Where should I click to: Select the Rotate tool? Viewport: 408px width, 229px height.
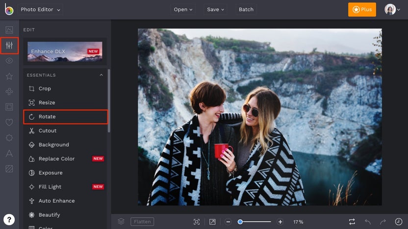pos(65,116)
